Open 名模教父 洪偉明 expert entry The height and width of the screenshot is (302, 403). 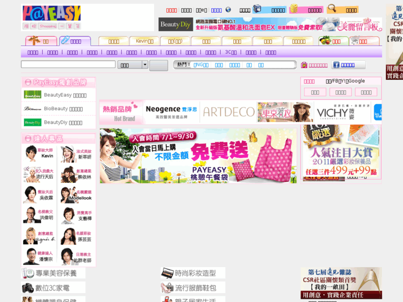[x=39, y=214]
